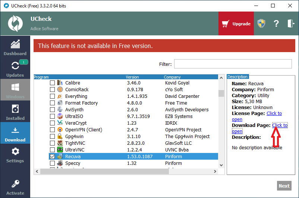Image resolution: width=299 pixels, height=198 pixels.
Task: Select the Download tab
Action: [x=15, y=133]
